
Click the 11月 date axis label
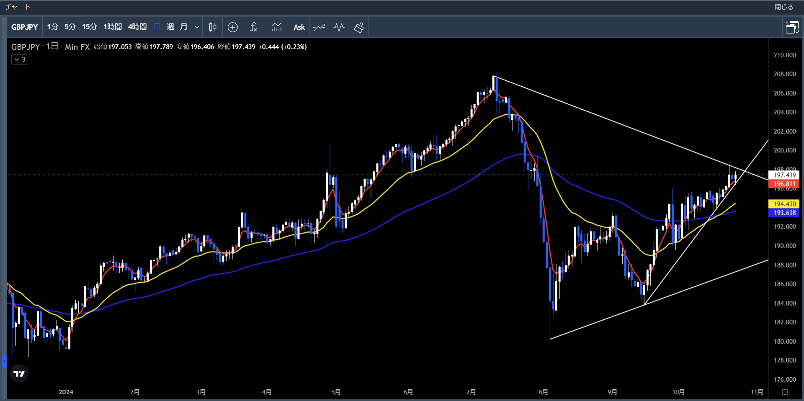(757, 392)
